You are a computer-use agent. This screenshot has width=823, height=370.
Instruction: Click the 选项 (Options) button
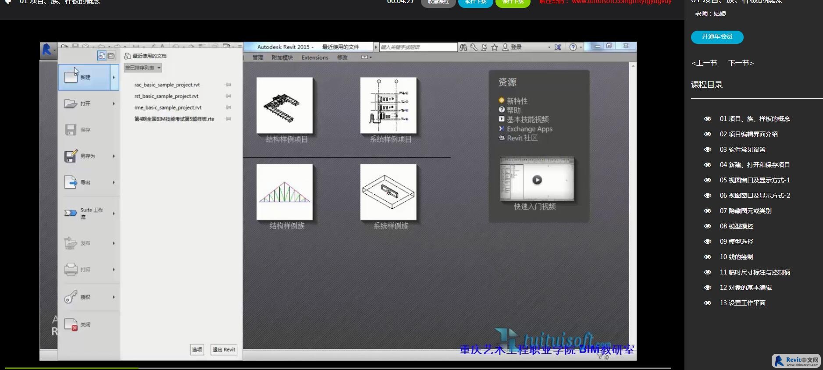[197, 349]
